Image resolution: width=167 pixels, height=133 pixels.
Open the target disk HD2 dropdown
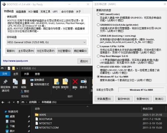(46, 42)
